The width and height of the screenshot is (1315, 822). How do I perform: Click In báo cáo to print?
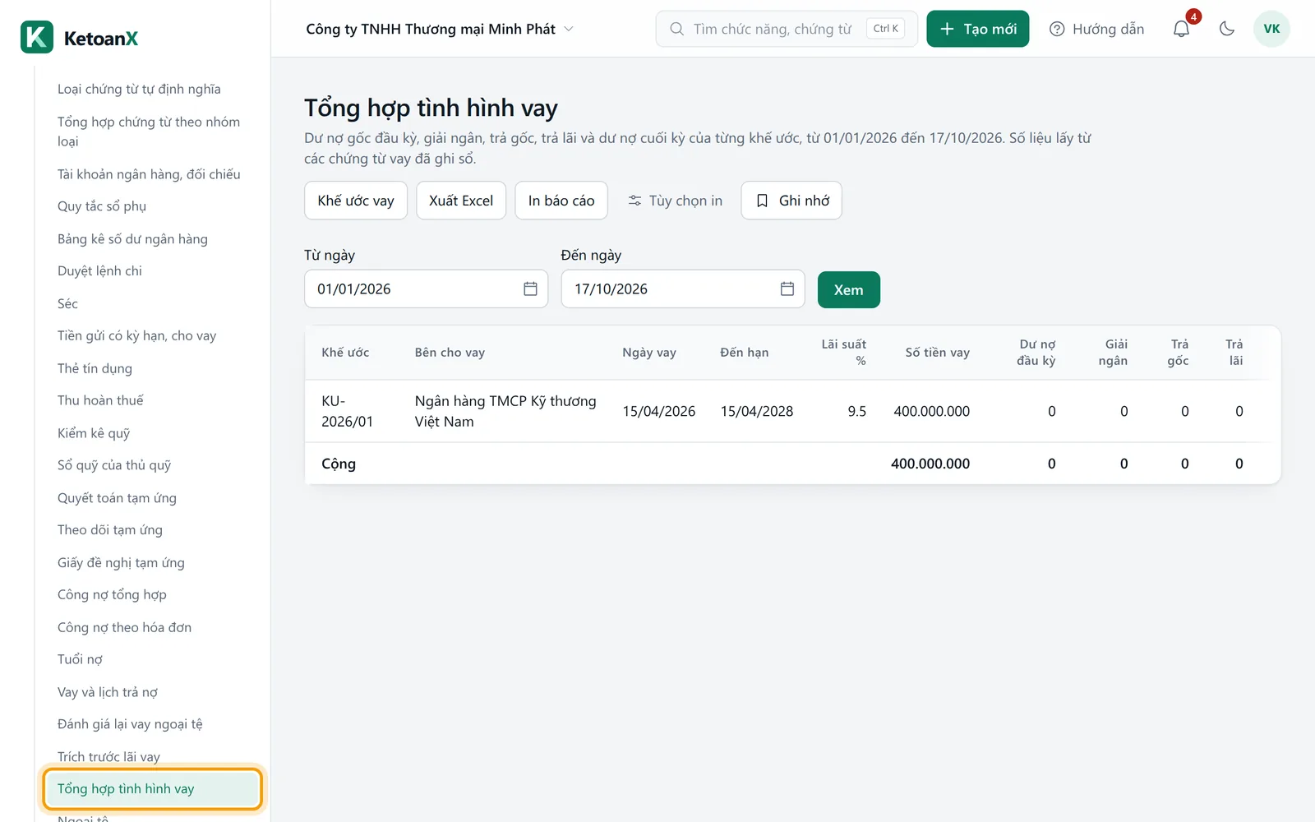point(561,201)
